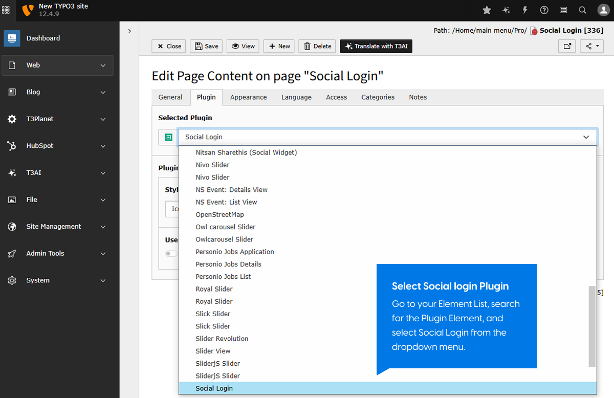Open the share dropdown arrow top-right
Image resolution: width=614 pixels, height=398 pixels.
tap(597, 46)
